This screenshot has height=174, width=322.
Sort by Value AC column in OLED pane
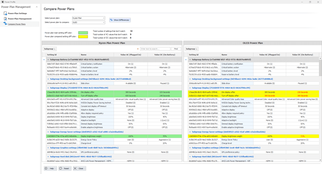270,55
